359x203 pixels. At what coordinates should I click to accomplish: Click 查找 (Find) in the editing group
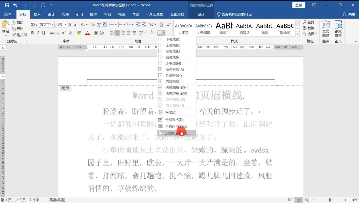(x=310, y=22)
